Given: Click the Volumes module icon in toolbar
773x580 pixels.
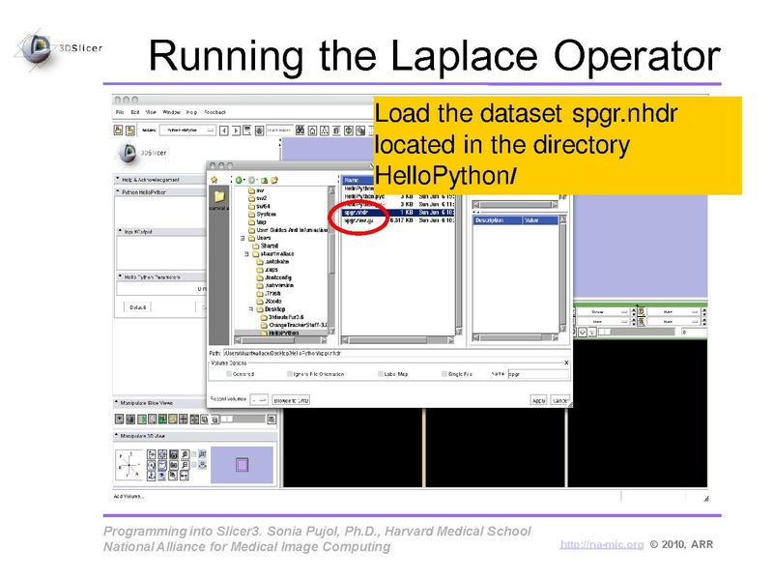Looking at the screenshot, I should [x=336, y=130].
